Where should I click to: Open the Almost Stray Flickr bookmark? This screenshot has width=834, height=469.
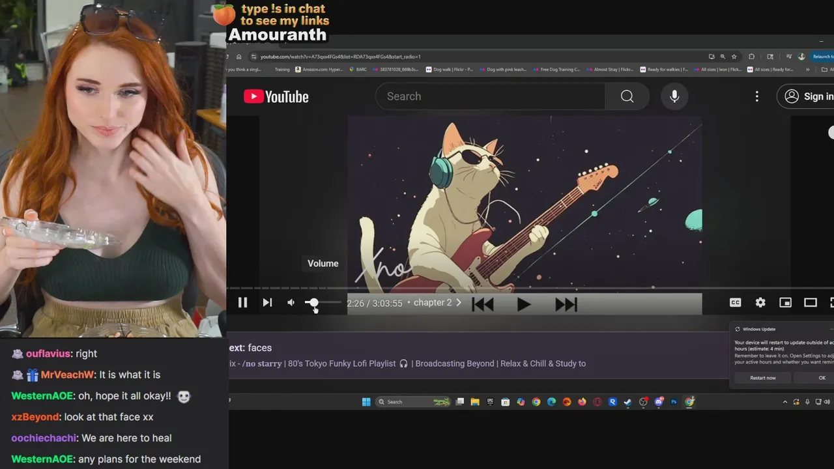pyautogui.click(x=609, y=69)
